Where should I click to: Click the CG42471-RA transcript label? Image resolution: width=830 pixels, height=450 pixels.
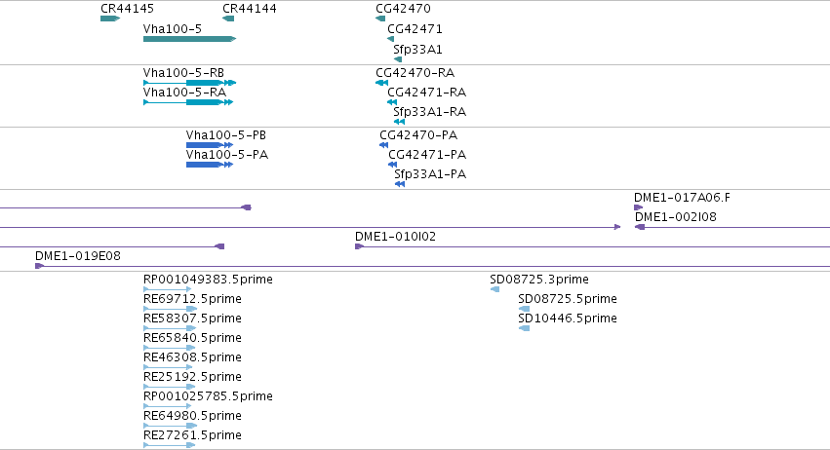[426, 92]
